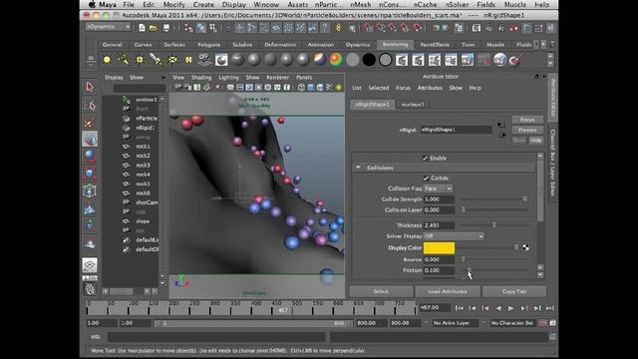Open the outliner Display menu
Screen dimensions: 638x359
[114, 77]
